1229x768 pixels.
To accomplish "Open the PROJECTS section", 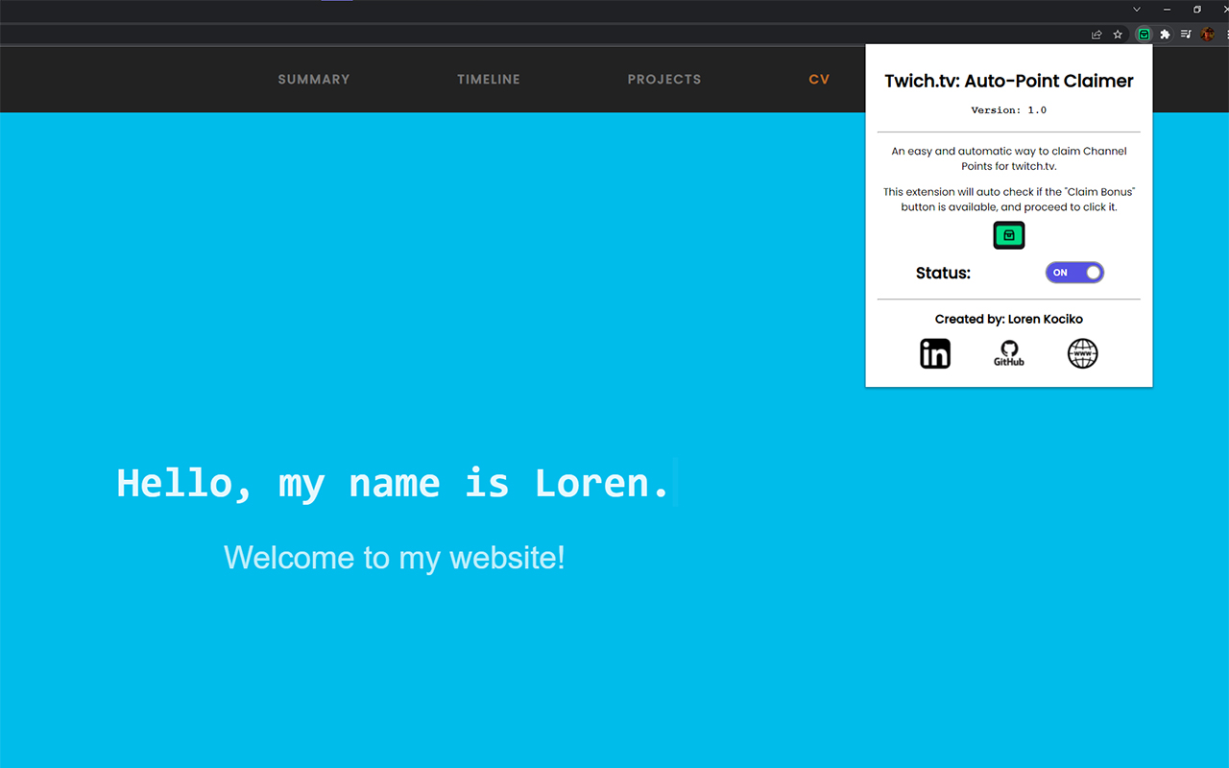I will 664,79.
